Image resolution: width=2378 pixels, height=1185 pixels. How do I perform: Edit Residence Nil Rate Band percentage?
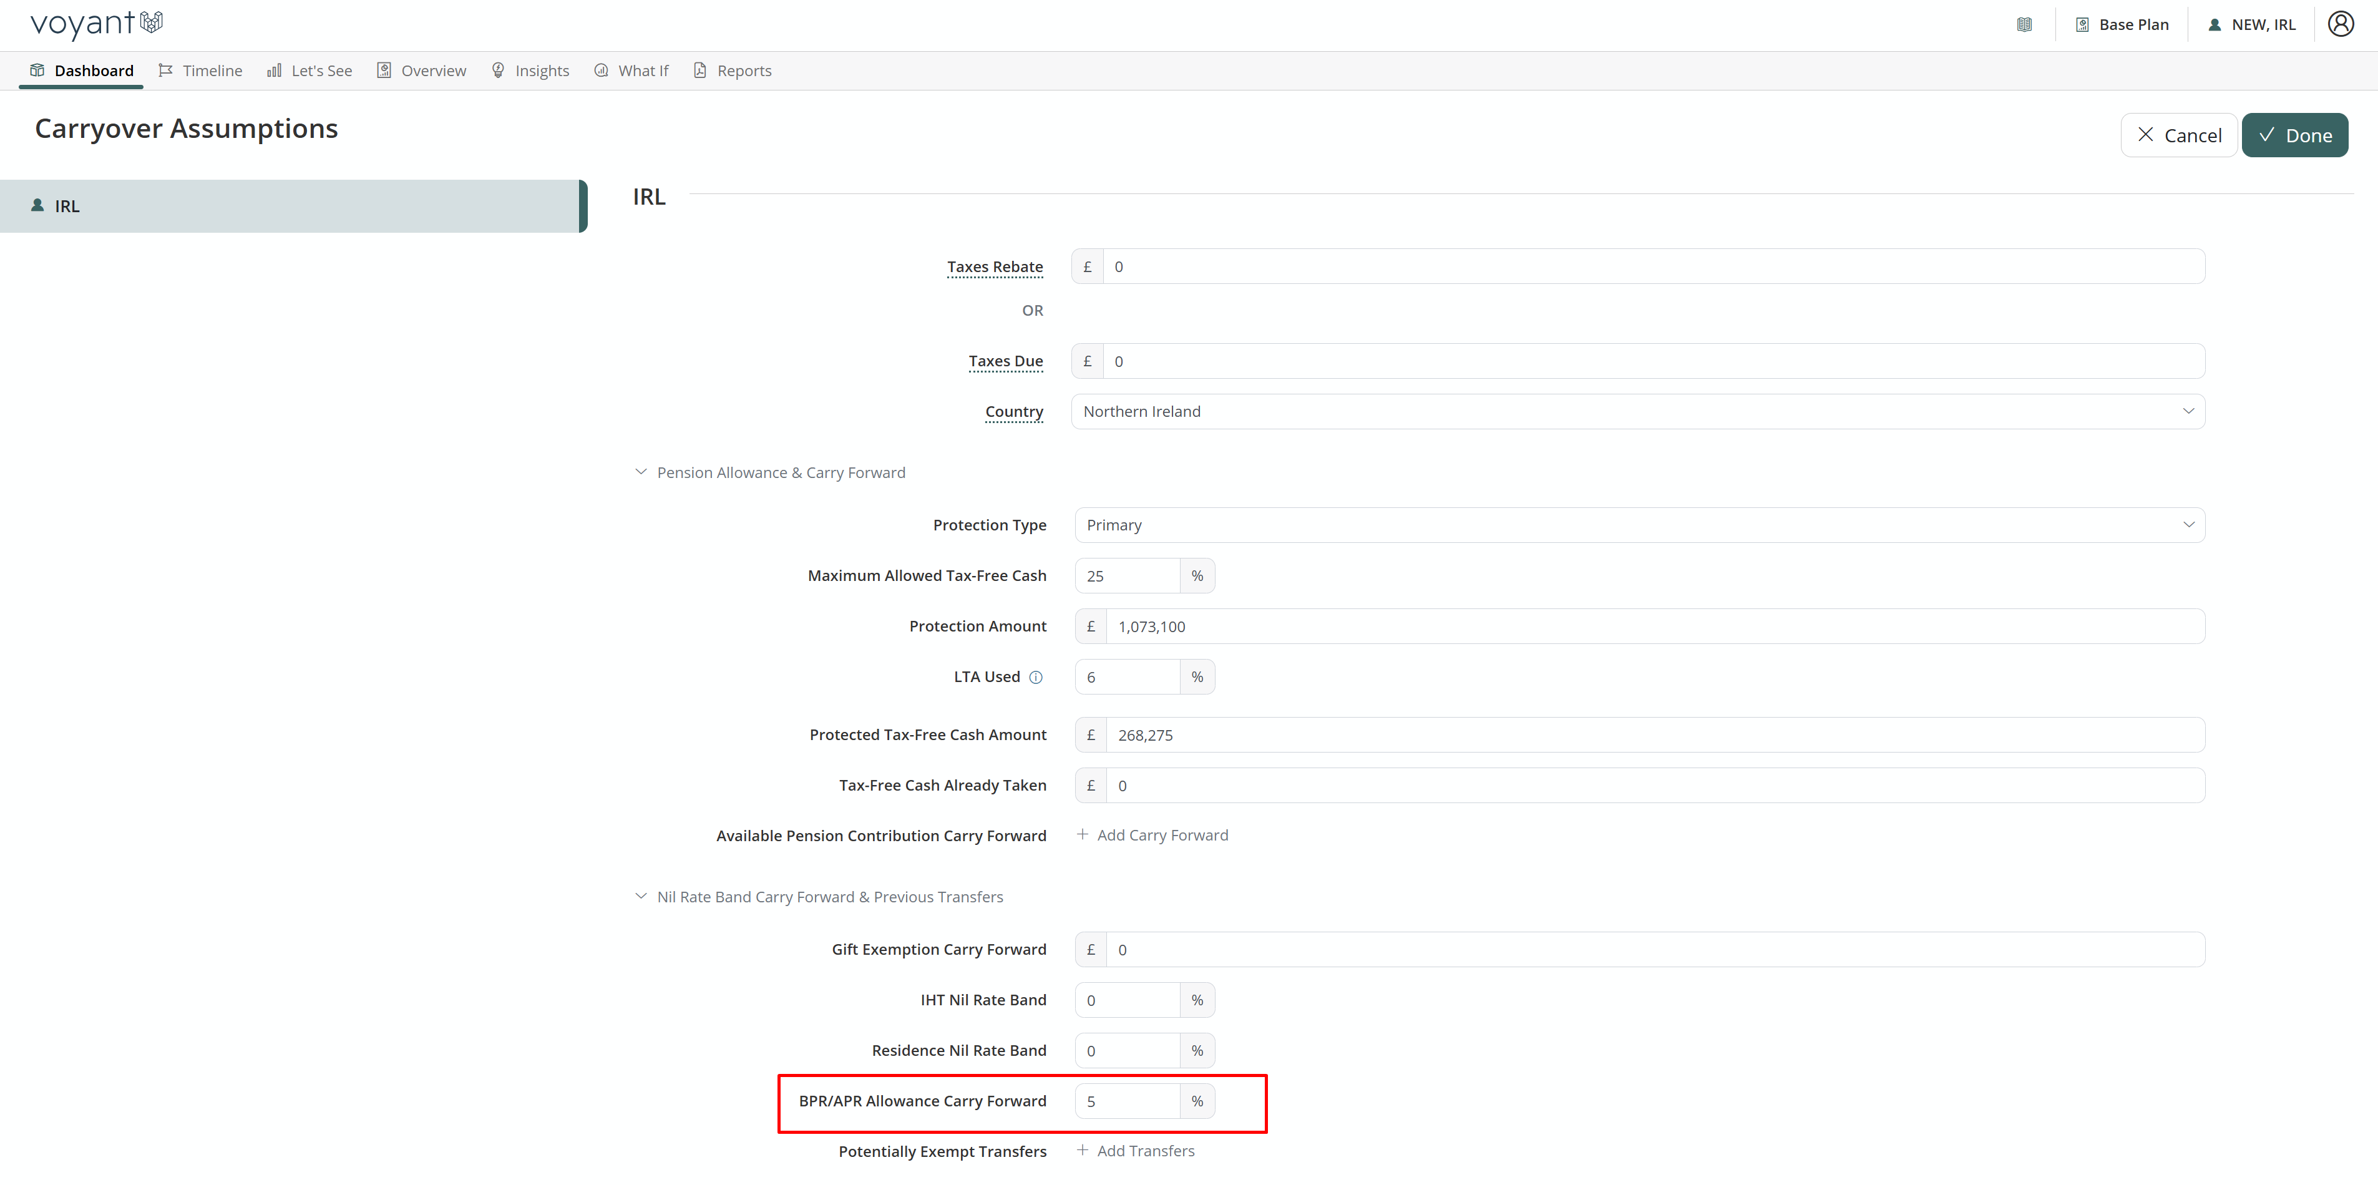pyautogui.click(x=1127, y=1051)
